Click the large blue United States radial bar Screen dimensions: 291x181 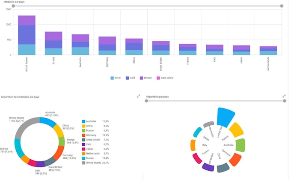(225, 117)
